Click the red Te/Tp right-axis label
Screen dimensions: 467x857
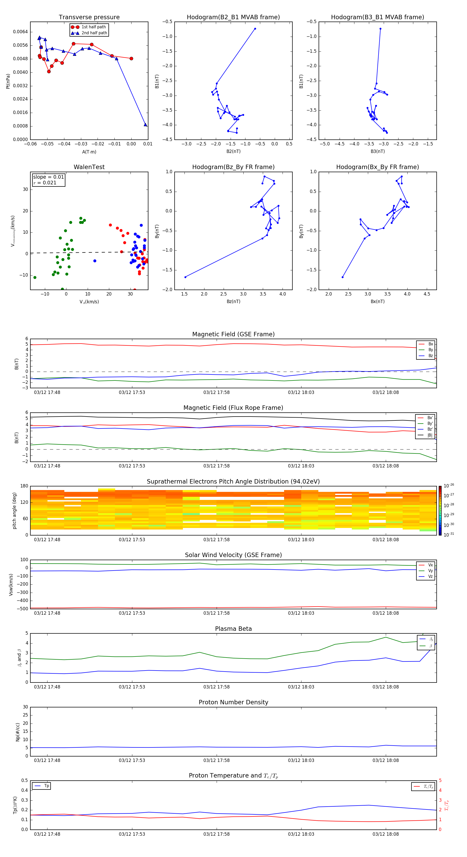pyautogui.click(x=447, y=805)
